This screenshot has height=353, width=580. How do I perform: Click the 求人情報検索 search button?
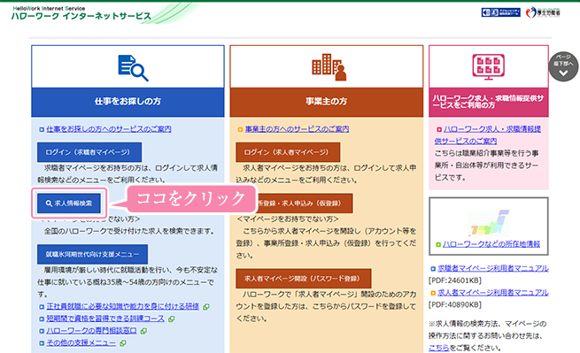(69, 203)
